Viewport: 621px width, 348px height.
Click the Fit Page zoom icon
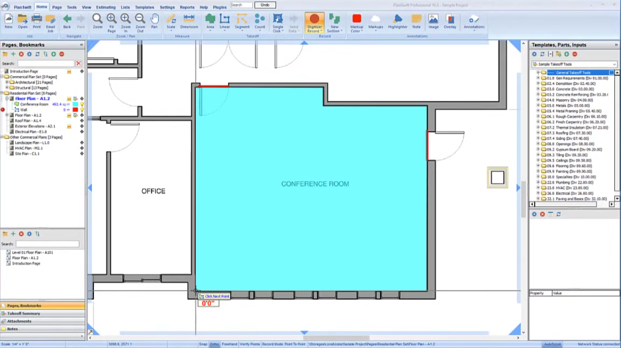(112, 23)
